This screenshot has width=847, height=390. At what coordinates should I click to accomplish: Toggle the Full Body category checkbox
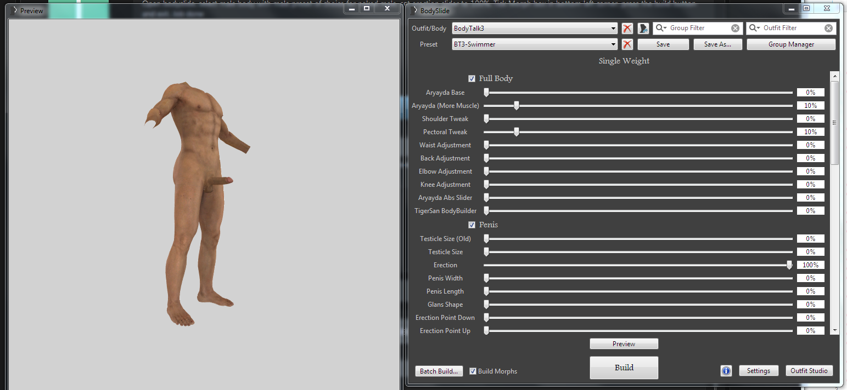pyautogui.click(x=472, y=79)
